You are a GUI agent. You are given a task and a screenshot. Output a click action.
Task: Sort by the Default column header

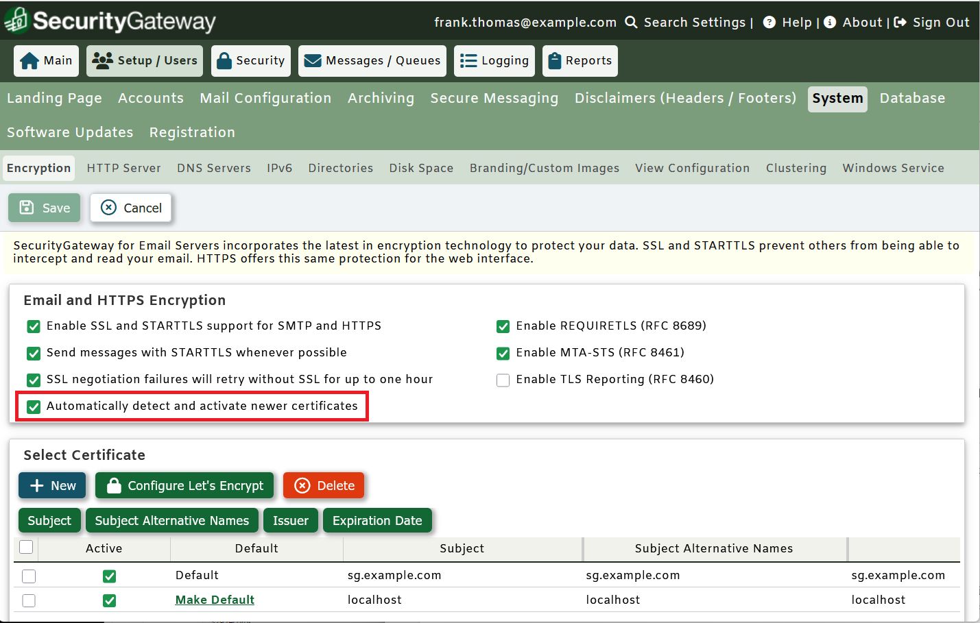click(256, 548)
